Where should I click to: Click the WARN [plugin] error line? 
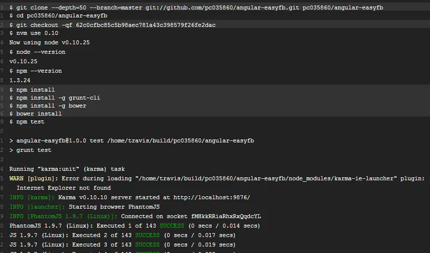point(215,178)
